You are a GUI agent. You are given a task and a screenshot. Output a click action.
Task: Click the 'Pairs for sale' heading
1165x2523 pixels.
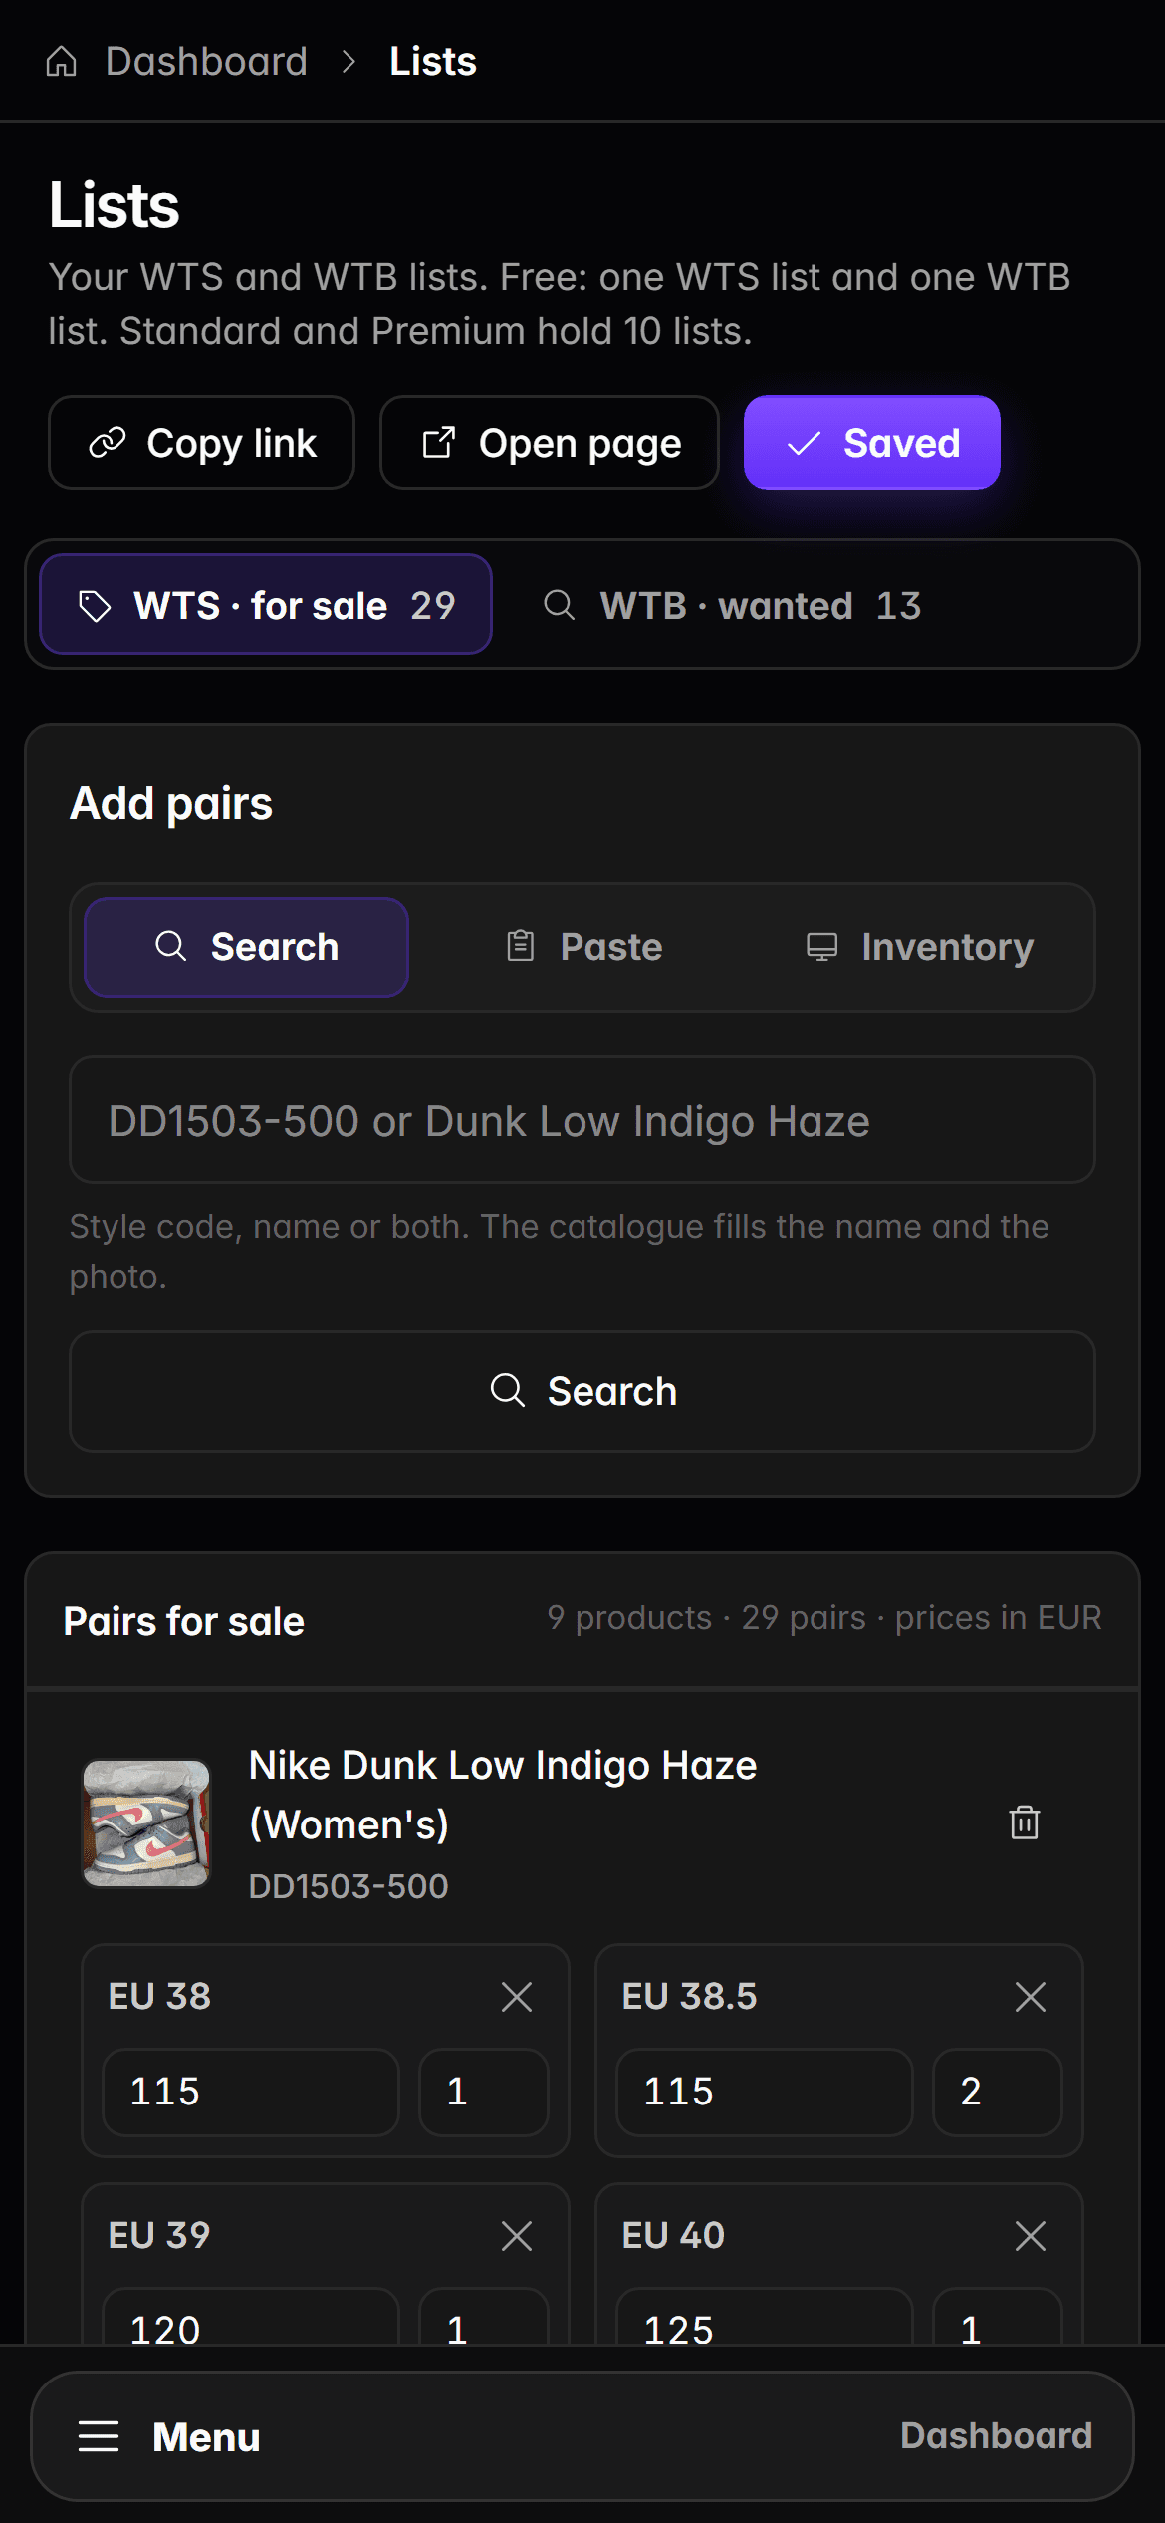[x=184, y=1621]
